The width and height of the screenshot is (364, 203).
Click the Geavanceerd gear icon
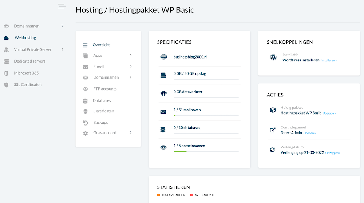(86, 133)
